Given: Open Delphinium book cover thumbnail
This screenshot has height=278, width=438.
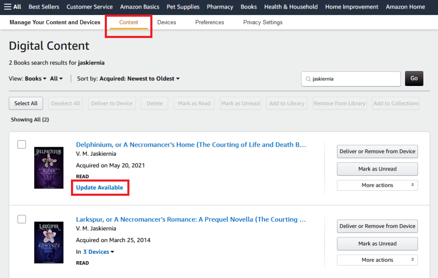Looking at the screenshot, I should (49, 168).
